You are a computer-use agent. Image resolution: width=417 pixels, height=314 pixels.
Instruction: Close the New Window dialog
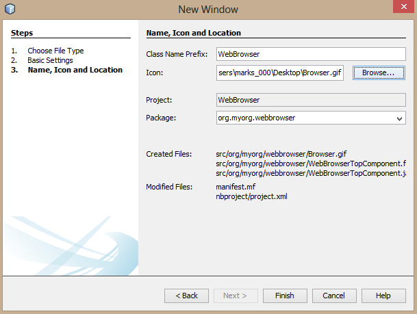click(401, 8)
